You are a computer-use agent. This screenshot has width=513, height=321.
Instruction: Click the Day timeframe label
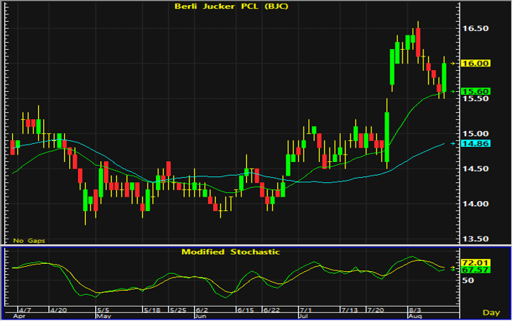(x=491, y=312)
